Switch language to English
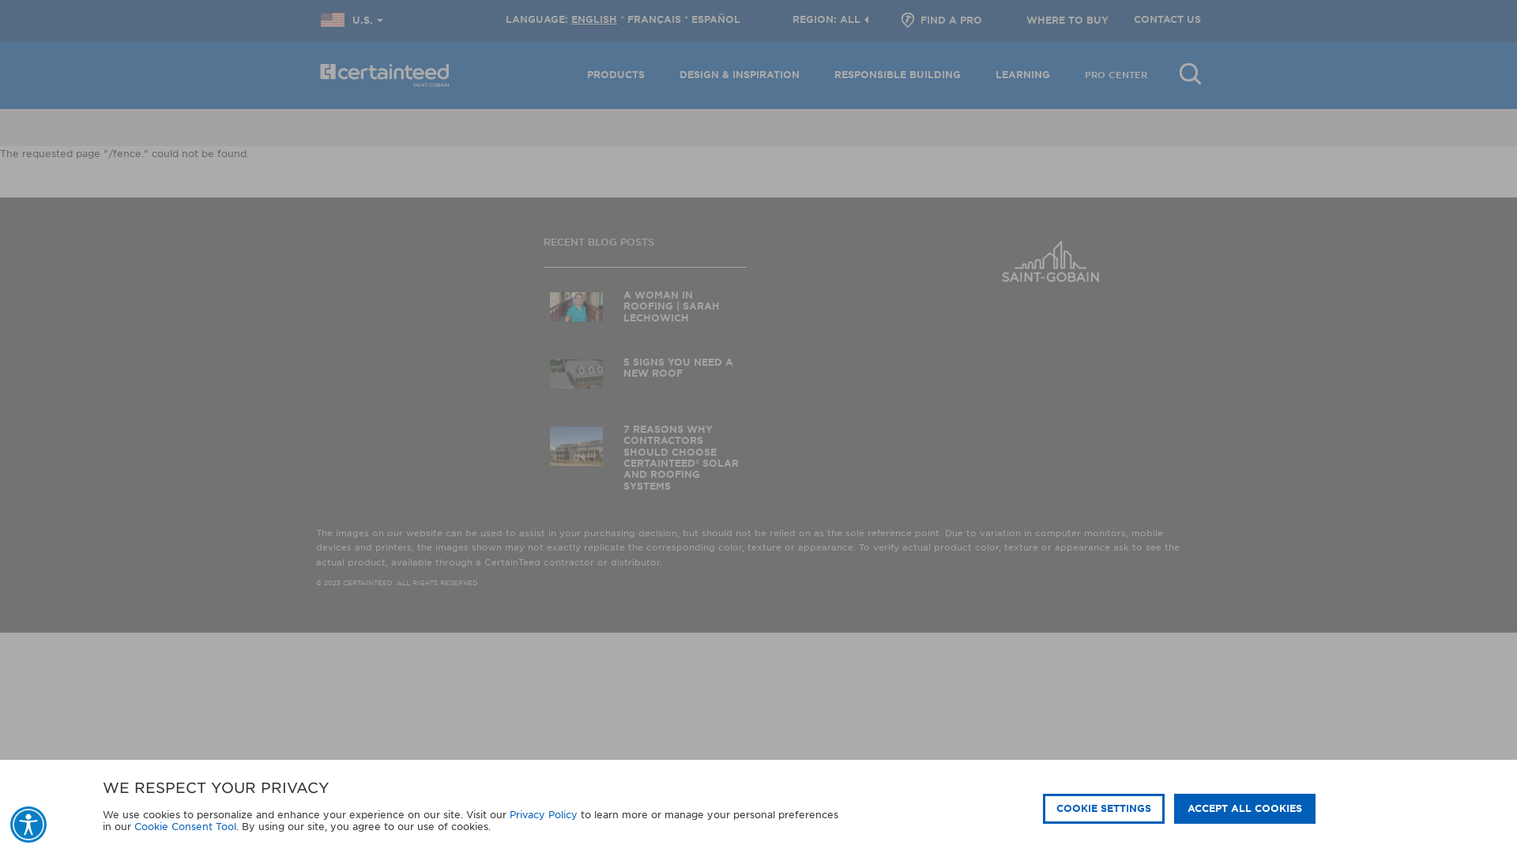Screen dimensions: 1517x853 point(594,20)
